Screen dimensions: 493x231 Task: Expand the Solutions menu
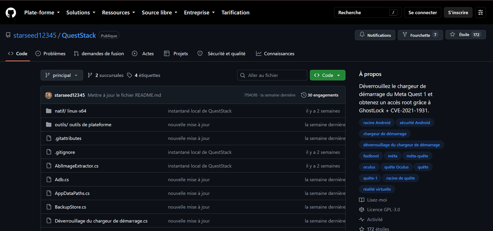pos(80,12)
